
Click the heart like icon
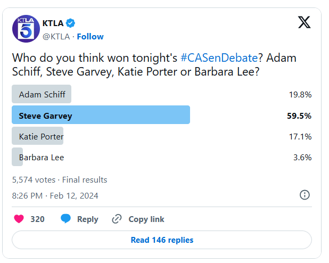[19, 219]
